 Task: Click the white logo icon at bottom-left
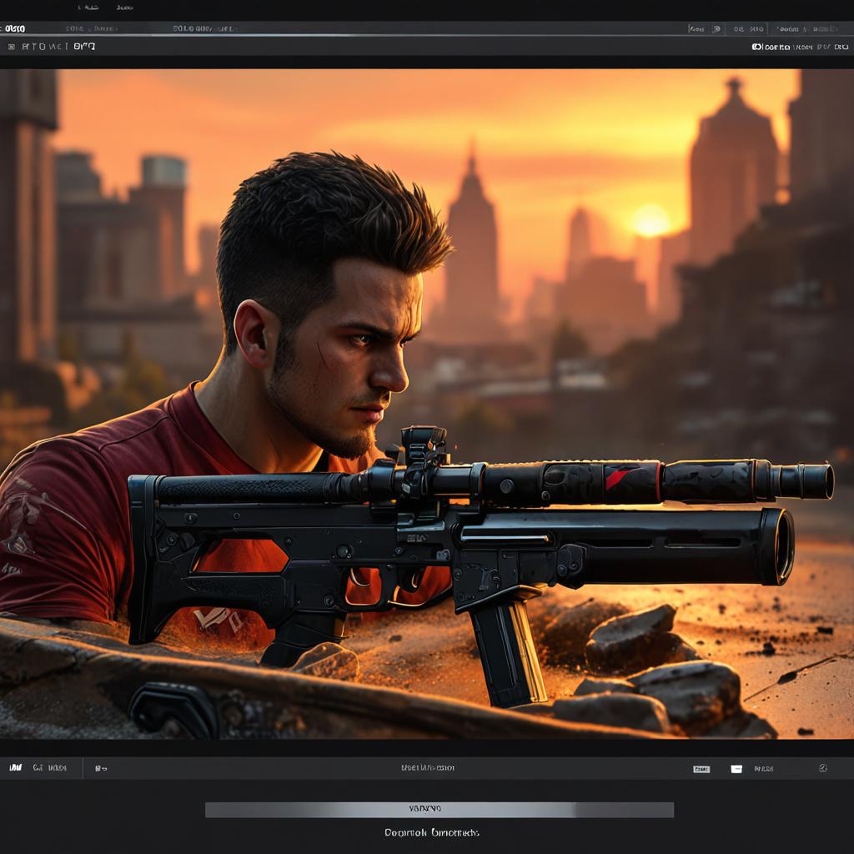click(15, 767)
